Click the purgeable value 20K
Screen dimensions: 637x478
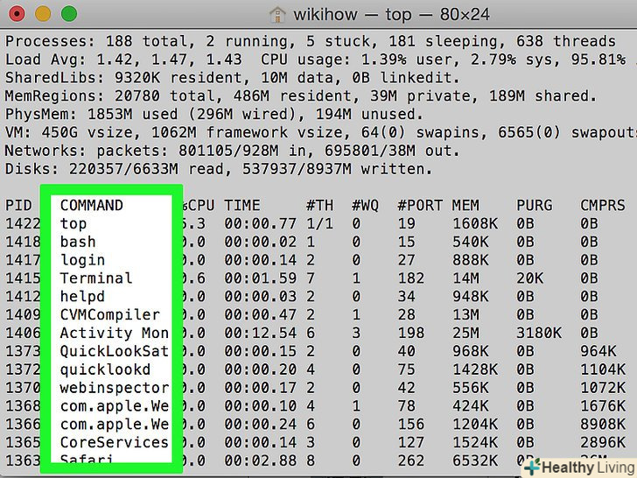coord(529,278)
